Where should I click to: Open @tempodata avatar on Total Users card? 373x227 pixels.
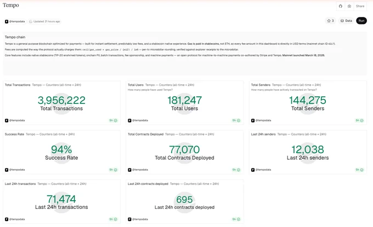129,120
